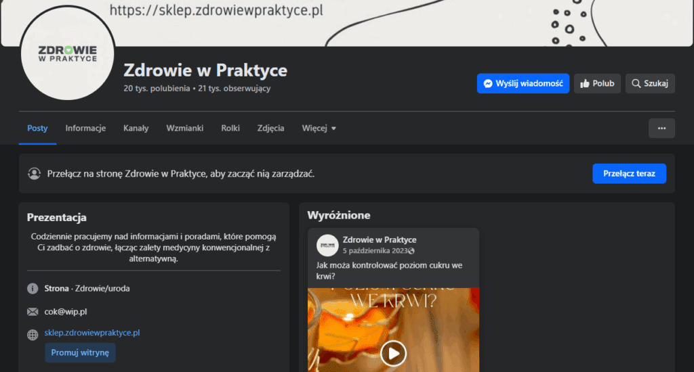Open the Posty tab

37,129
